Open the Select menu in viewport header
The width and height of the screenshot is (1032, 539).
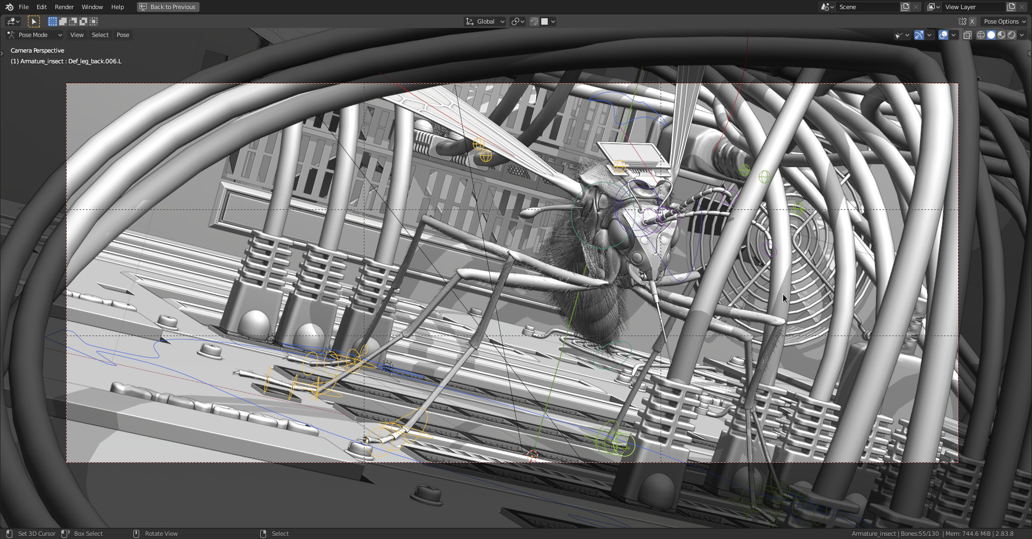tap(100, 35)
